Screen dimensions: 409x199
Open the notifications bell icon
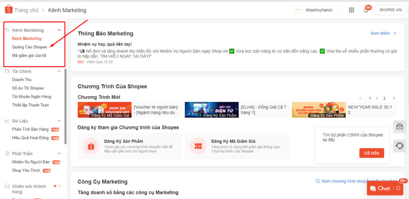click(x=366, y=10)
